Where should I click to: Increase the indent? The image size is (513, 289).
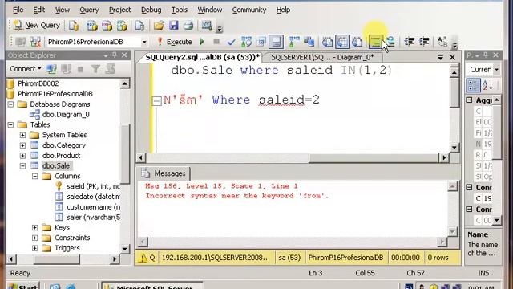(x=424, y=42)
